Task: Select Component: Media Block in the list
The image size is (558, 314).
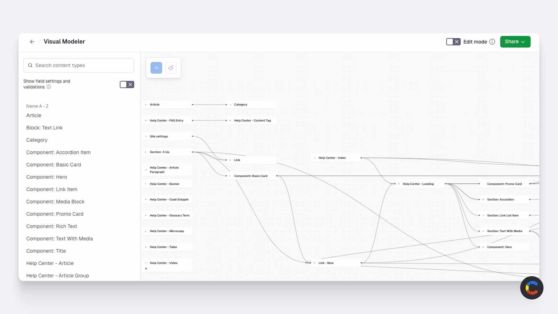Action: [55, 202]
